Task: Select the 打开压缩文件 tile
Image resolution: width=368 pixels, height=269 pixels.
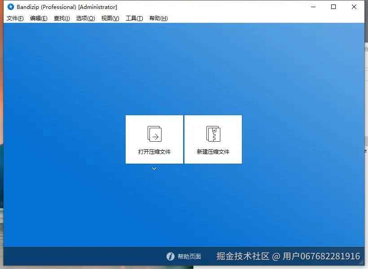Action: pyautogui.click(x=154, y=139)
